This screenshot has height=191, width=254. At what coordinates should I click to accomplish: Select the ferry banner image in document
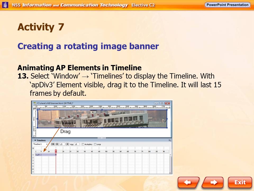pyautogui.click(x=102, y=119)
